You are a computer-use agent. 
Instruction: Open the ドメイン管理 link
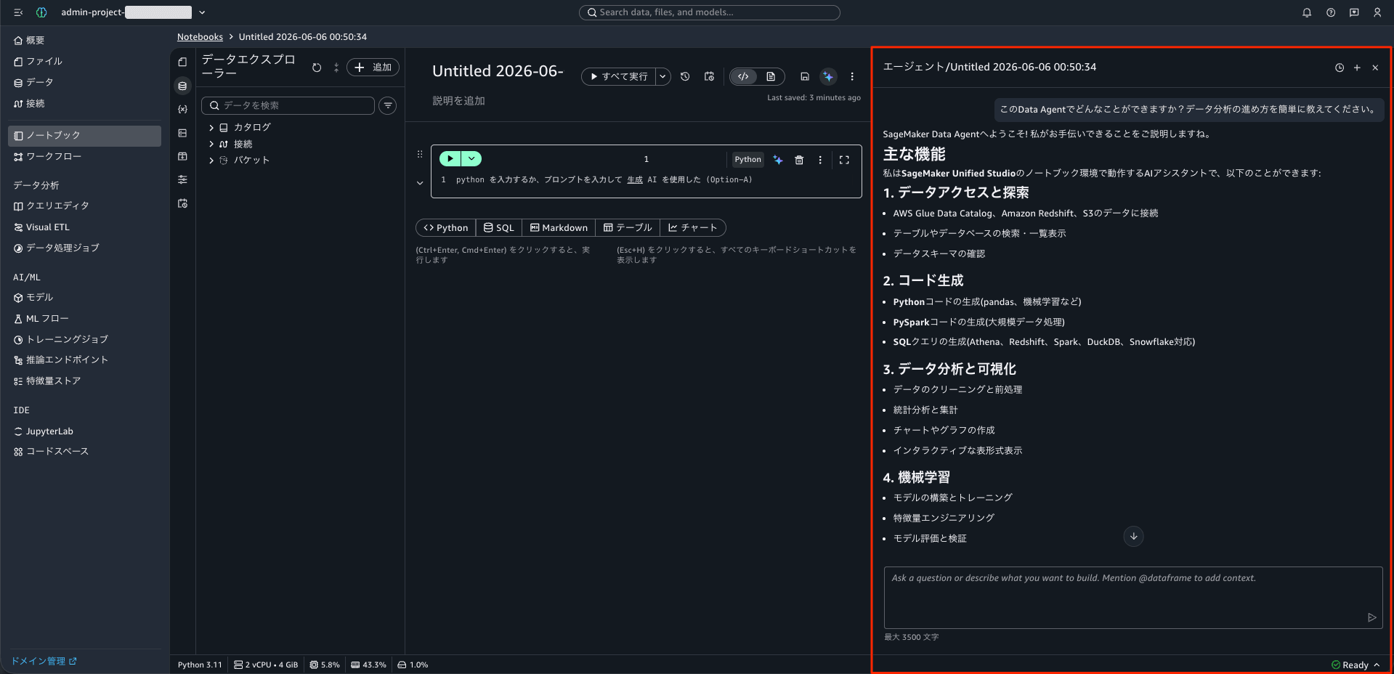point(44,662)
